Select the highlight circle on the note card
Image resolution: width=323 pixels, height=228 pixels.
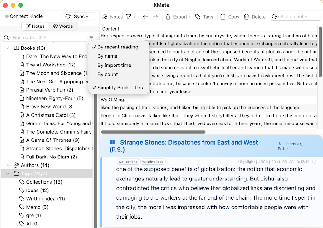click(x=314, y=162)
